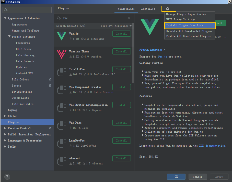
Task: Select Menus and Toolbars settings
Action: 26,31
